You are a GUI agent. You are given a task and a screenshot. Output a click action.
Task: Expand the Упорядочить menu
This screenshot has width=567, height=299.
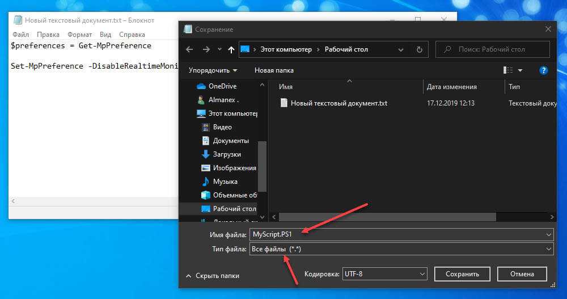tap(213, 70)
